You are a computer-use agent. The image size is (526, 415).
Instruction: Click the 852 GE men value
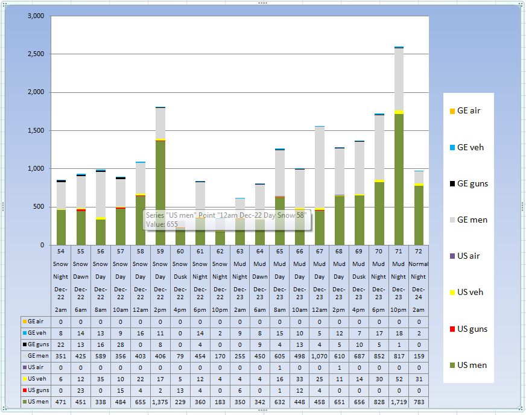(x=379, y=356)
